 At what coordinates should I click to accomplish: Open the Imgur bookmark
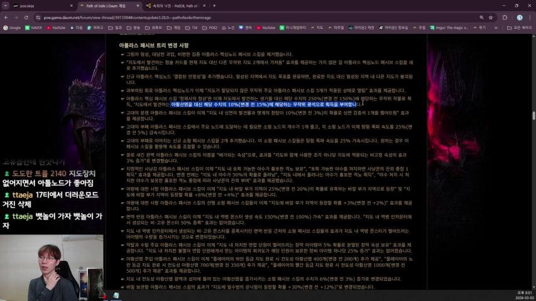pos(445,28)
